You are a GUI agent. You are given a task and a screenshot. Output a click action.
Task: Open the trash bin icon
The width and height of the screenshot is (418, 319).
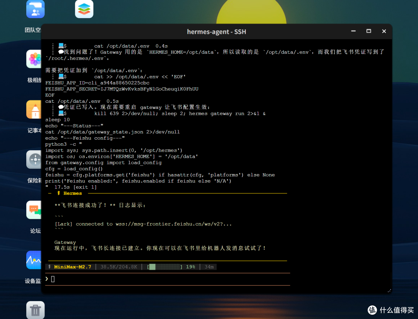tap(36, 310)
